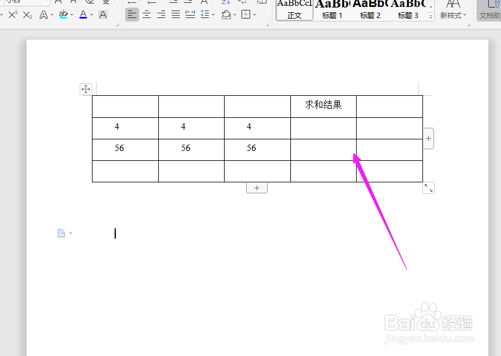Toggle right paragraph alignment
Viewport: 501px width, 356px height.
point(161,15)
